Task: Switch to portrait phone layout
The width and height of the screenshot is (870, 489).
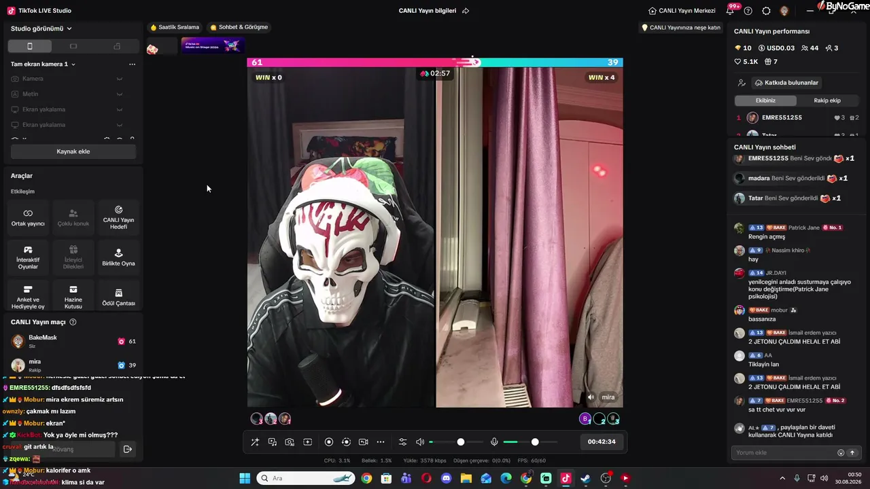Action: click(29, 46)
